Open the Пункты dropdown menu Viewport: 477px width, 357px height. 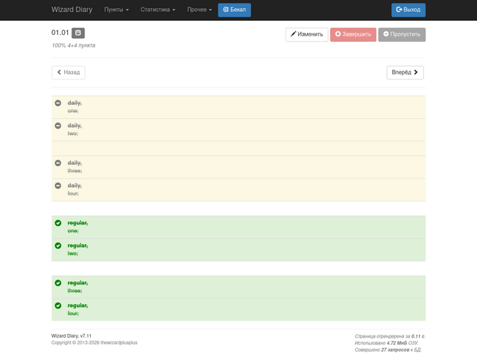point(116,10)
